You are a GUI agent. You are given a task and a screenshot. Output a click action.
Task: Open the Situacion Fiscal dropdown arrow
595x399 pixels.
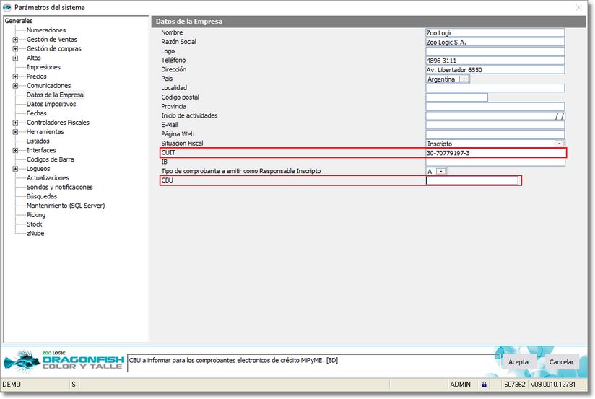click(x=559, y=144)
